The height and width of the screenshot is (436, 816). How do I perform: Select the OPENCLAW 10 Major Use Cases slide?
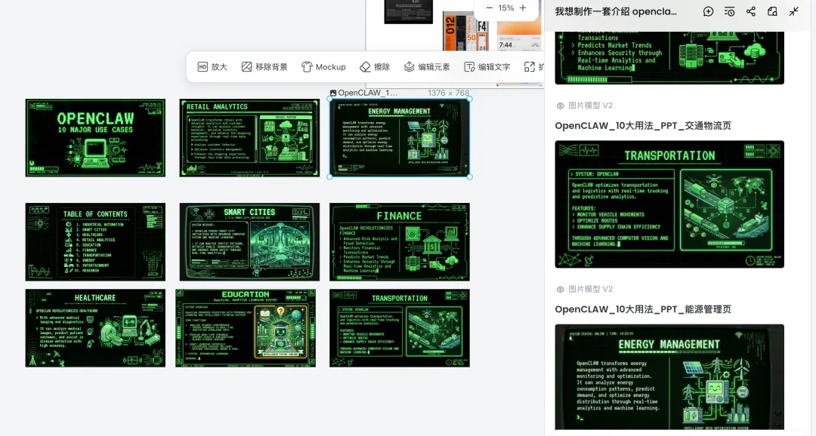(x=95, y=138)
